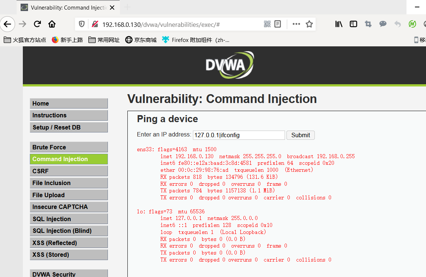Open the XSS (Stored) page
This screenshot has height=277, width=426.
(69, 255)
